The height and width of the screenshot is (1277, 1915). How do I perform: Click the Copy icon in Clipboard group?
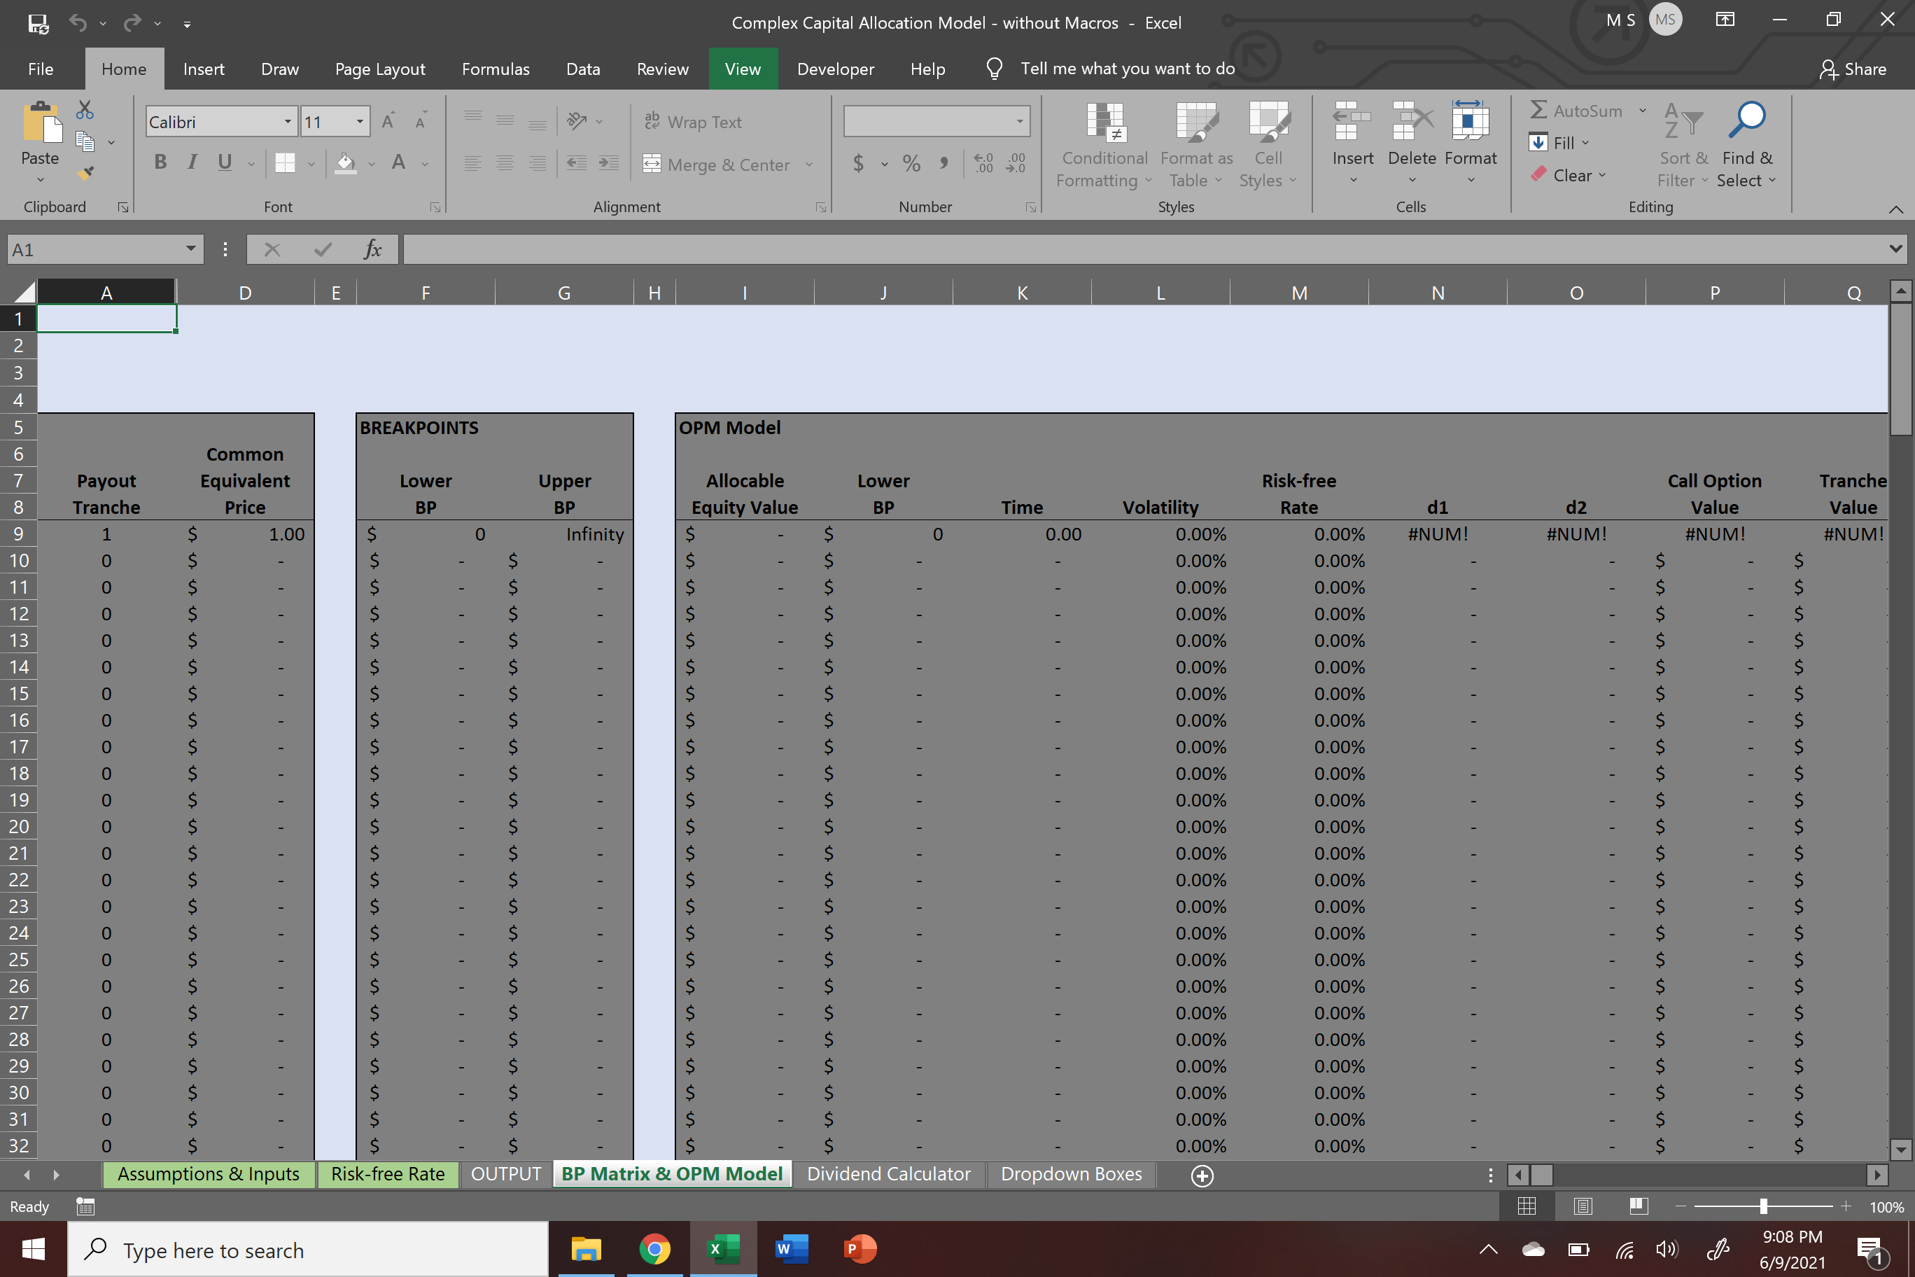pyautogui.click(x=85, y=141)
